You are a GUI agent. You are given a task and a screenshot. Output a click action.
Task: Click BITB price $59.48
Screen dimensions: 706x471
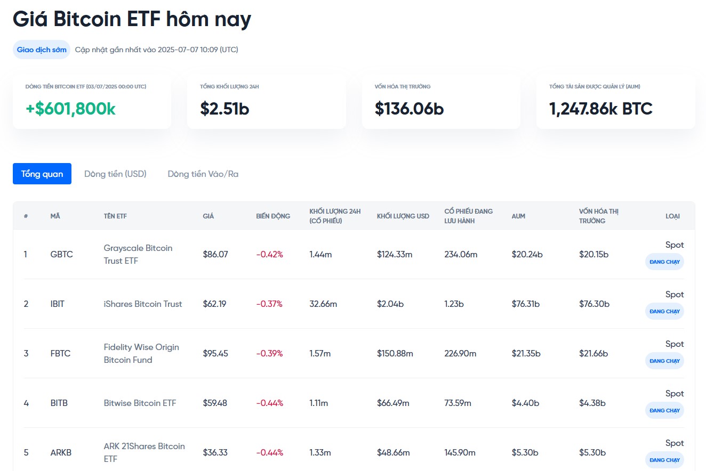[x=215, y=403]
